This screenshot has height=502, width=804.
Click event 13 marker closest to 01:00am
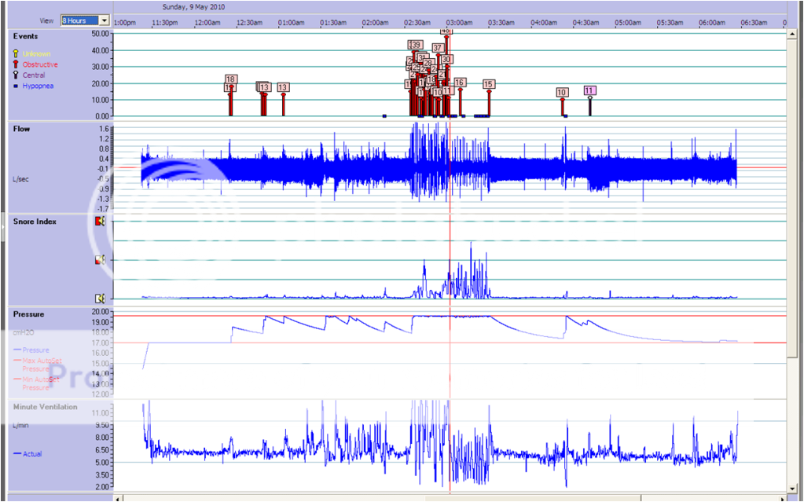[x=283, y=88]
